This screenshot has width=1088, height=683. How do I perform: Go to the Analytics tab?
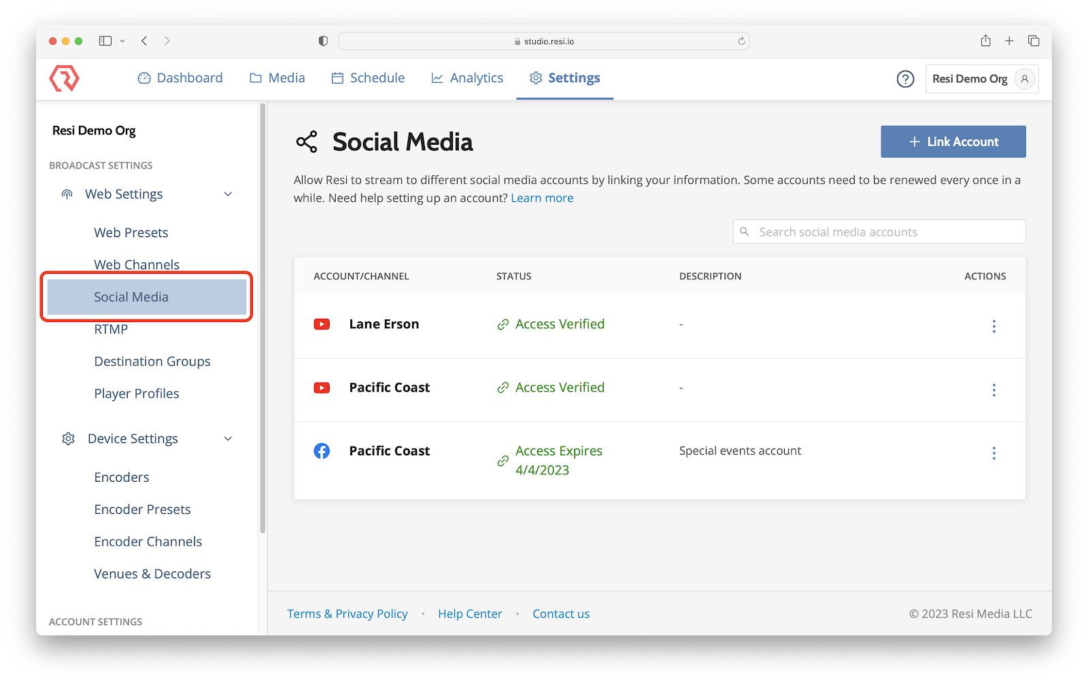467,78
